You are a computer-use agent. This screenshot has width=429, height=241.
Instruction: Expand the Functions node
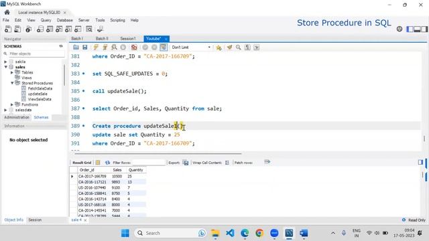(12, 104)
